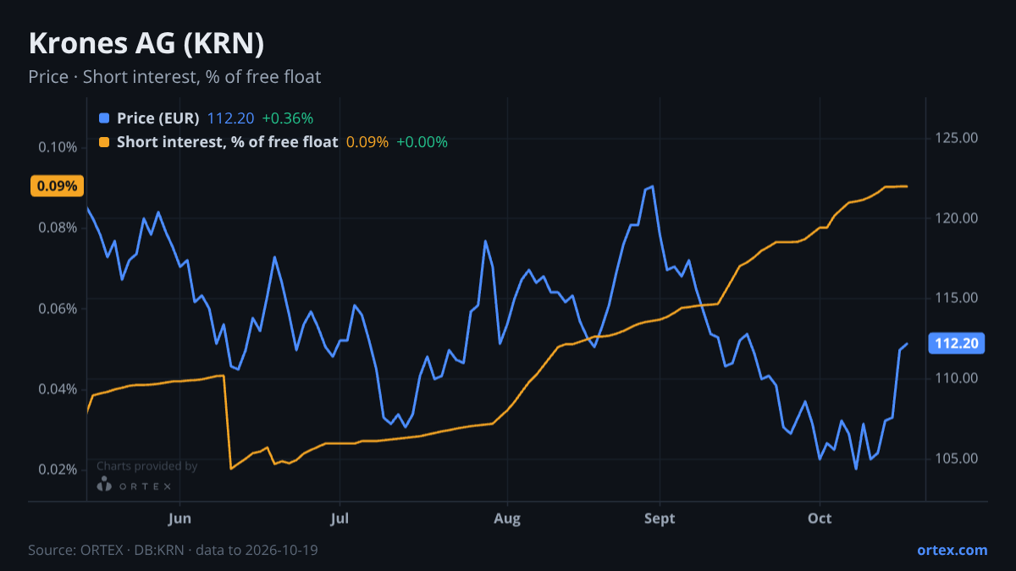The height and width of the screenshot is (571, 1016).
Task: Click the 0.10% left axis label
Action: 58,147
